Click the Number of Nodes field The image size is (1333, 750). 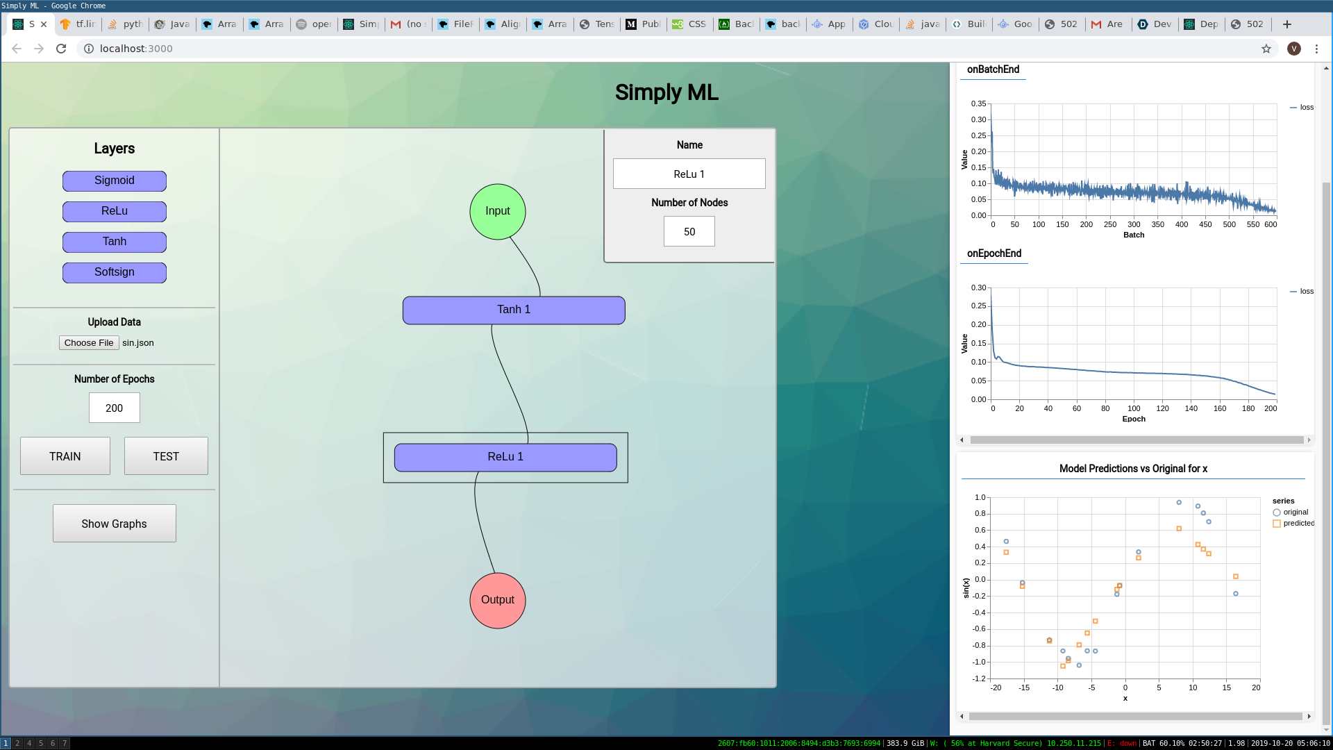pyautogui.click(x=689, y=231)
